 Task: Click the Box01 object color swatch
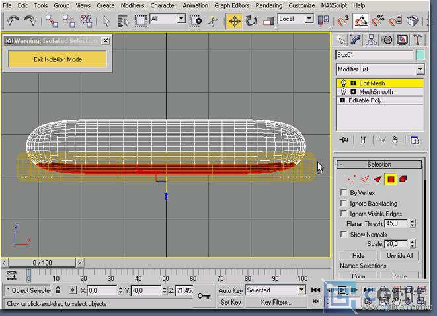tap(420, 55)
